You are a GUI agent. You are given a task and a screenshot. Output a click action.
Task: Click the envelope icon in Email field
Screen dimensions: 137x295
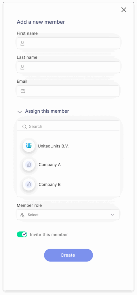click(23, 91)
